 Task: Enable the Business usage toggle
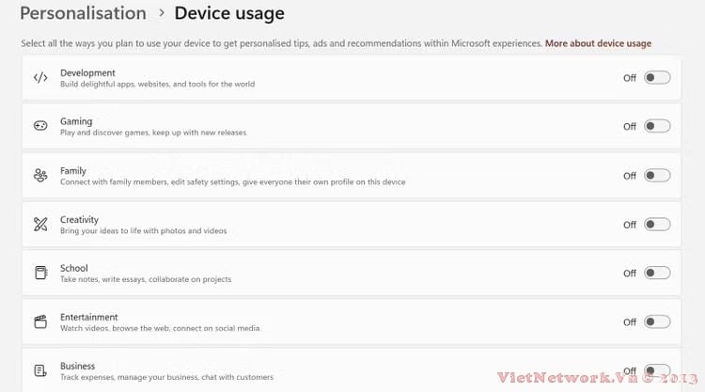(657, 370)
